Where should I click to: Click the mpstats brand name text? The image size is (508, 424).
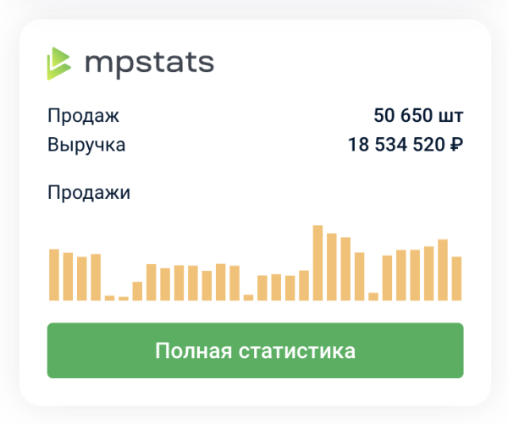150,63
